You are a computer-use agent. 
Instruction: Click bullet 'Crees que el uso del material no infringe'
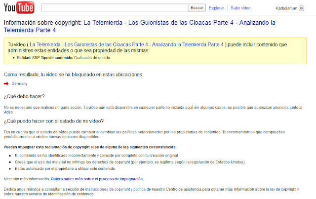tap(130, 162)
